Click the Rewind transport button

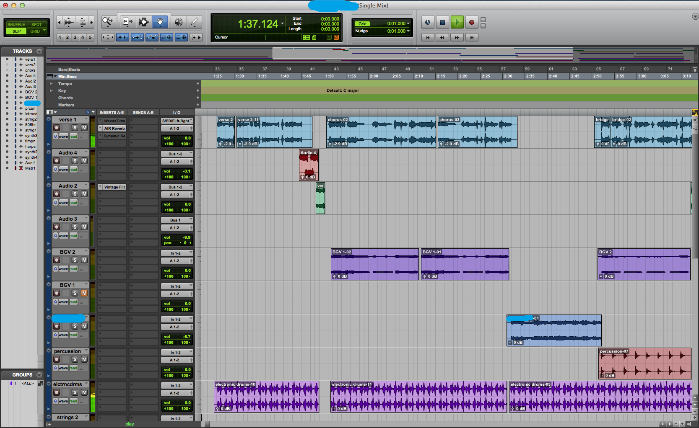442,37
